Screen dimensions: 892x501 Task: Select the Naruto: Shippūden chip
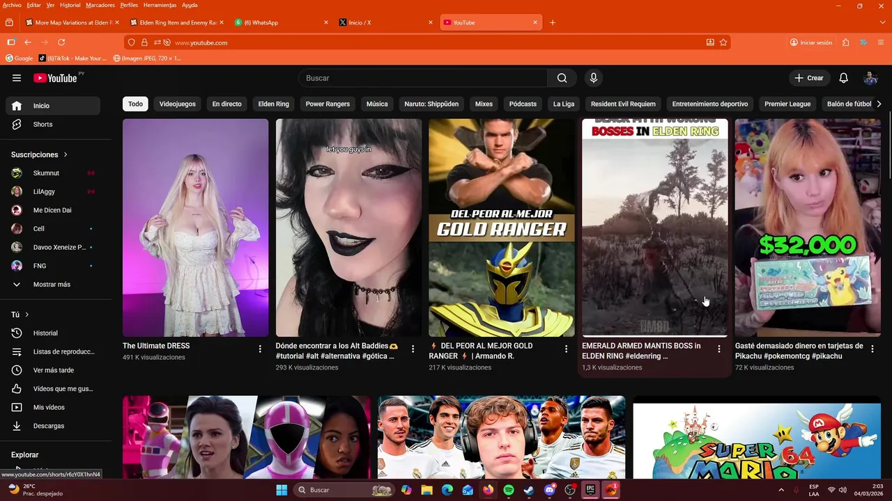431,104
